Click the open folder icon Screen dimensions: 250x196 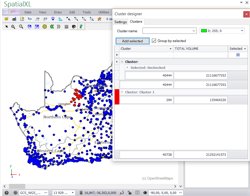6,19
